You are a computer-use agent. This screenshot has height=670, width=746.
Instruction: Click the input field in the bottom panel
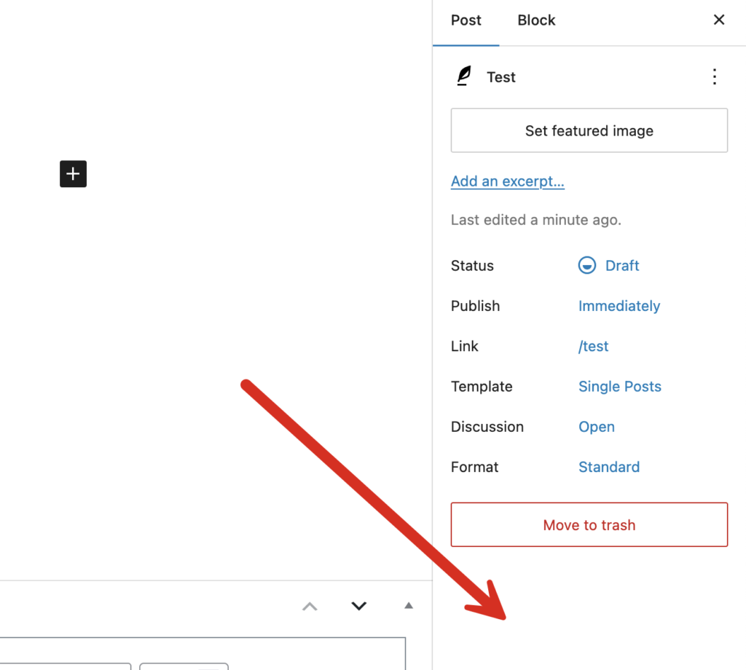[x=66, y=666]
